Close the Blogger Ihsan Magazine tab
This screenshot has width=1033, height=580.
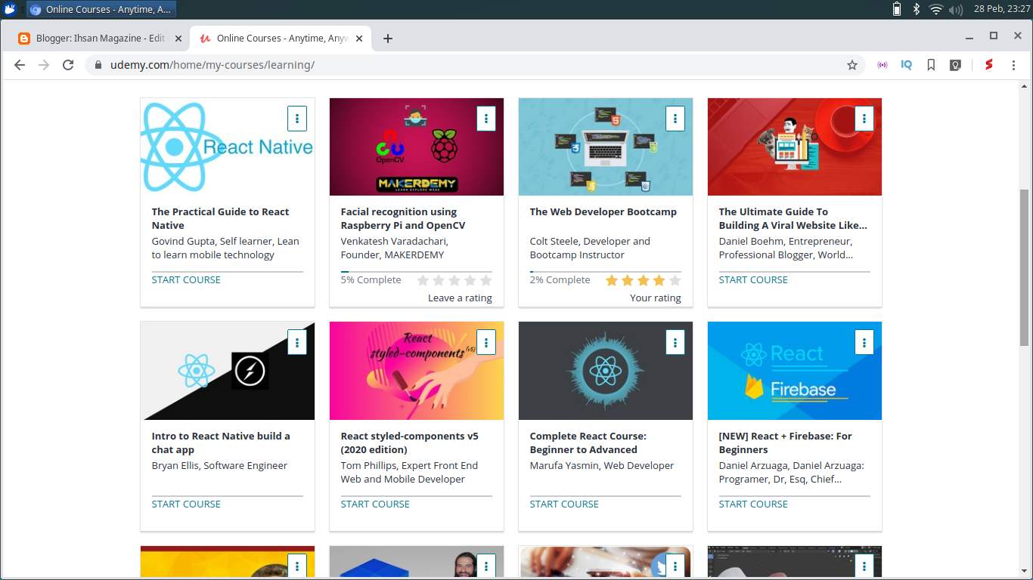pos(178,39)
